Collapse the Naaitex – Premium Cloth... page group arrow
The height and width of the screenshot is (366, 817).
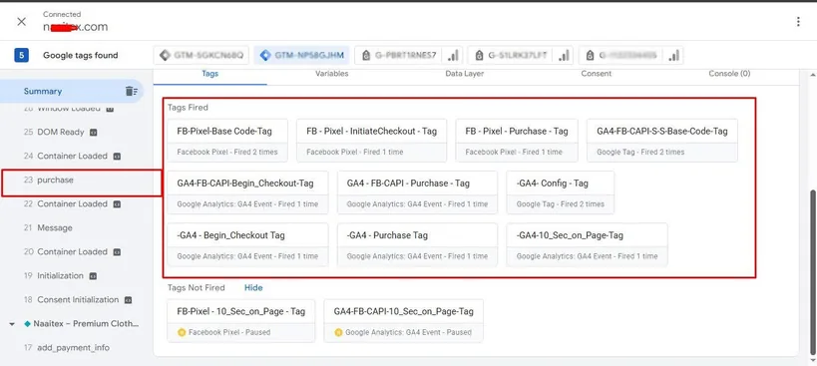click(x=12, y=324)
